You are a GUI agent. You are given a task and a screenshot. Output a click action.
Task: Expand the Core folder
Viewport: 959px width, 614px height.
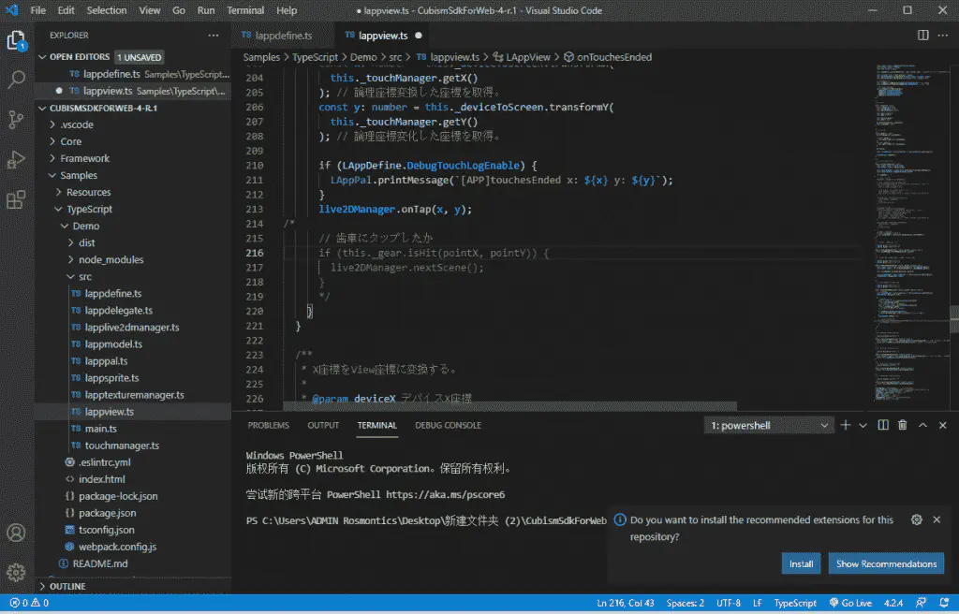(x=52, y=141)
